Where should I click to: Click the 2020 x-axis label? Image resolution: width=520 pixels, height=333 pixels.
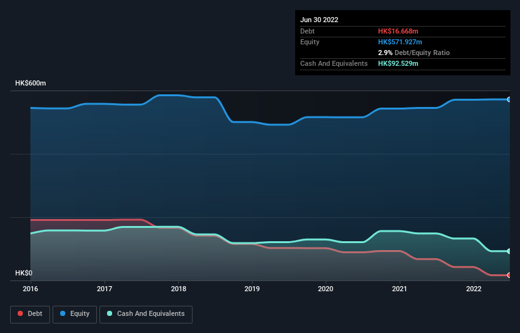tap(326, 289)
